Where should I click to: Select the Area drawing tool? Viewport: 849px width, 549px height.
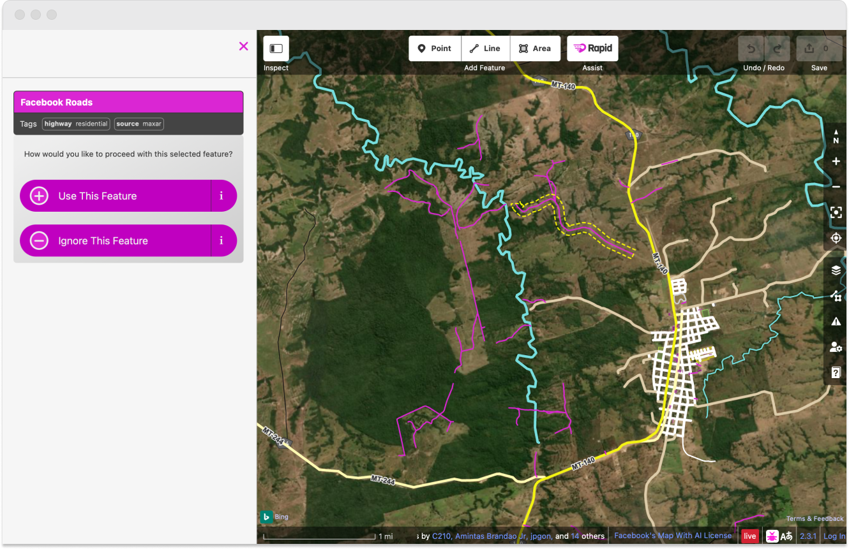535,48
